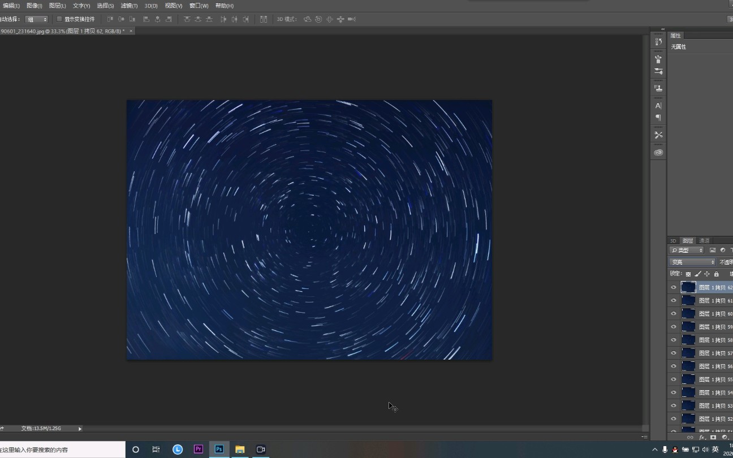Select the lock position icon in 锁定 row
733x458 pixels.
(x=707, y=274)
